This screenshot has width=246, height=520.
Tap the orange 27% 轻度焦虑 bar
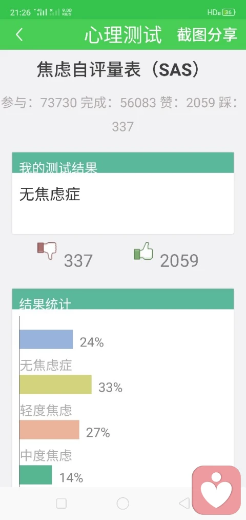click(x=49, y=430)
